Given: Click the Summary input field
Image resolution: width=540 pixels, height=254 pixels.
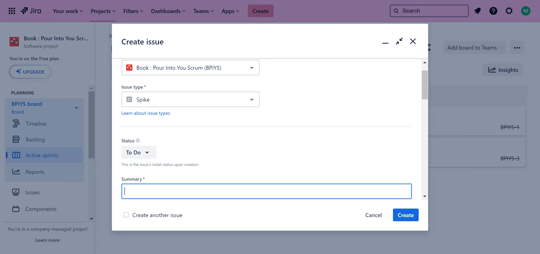Looking at the screenshot, I should click(266, 191).
